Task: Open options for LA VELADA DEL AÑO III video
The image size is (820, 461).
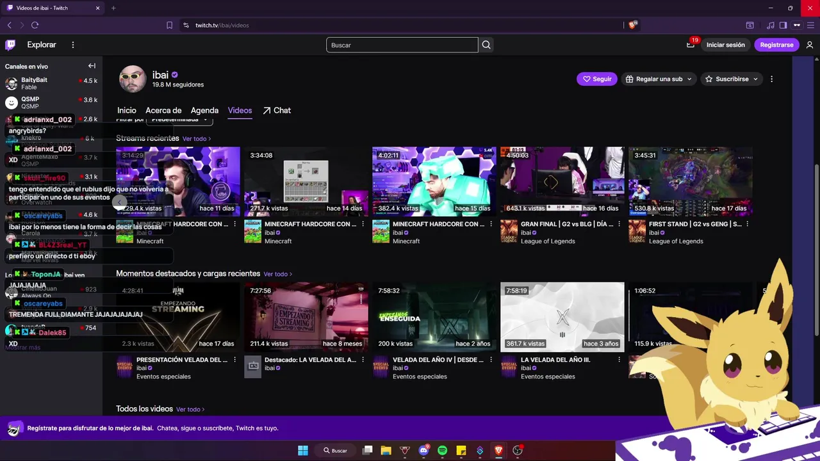Action: click(x=619, y=360)
